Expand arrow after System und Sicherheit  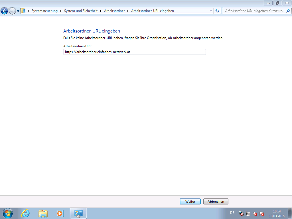click(x=101, y=11)
